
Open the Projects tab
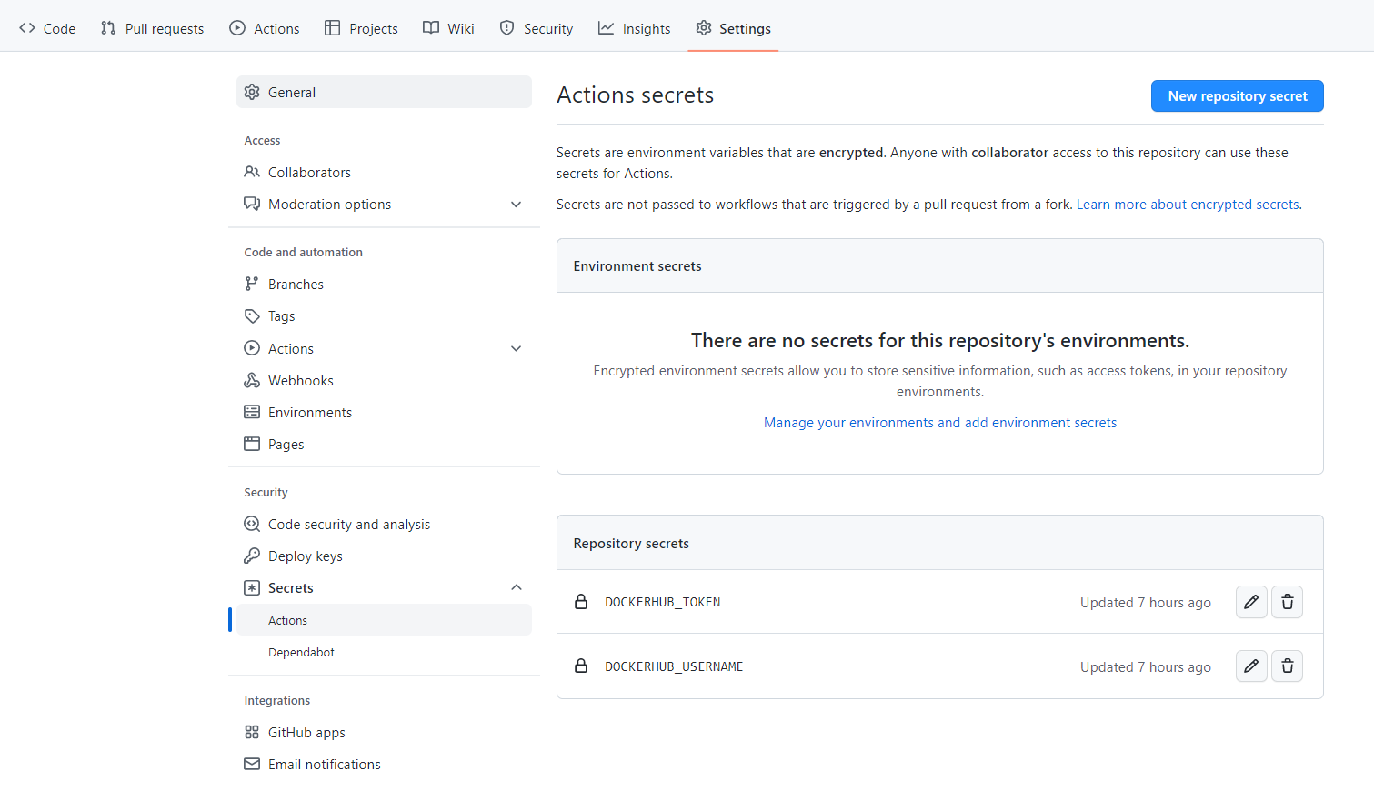coord(362,28)
